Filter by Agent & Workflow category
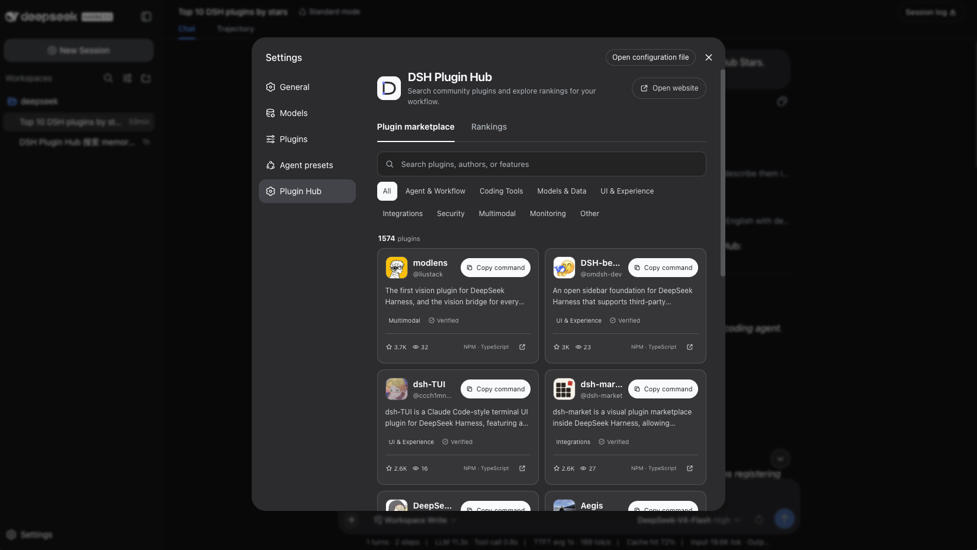 (435, 191)
